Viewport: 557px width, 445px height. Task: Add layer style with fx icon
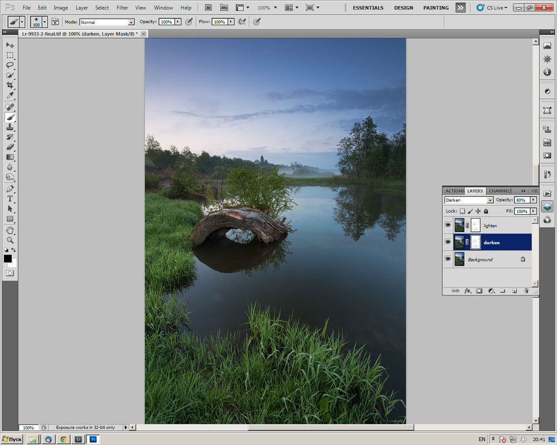(467, 290)
